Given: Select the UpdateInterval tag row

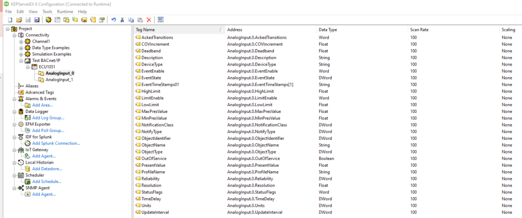Looking at the screenshot, I should (327, 212).
